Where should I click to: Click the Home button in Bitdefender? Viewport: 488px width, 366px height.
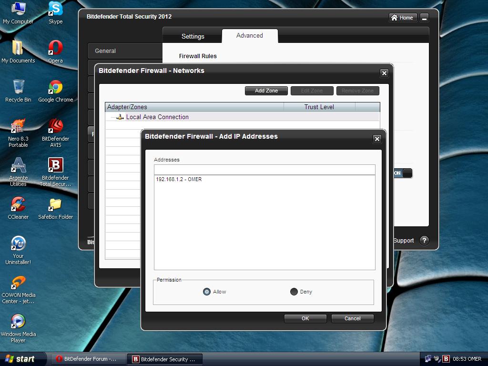(x=403, y=18)
